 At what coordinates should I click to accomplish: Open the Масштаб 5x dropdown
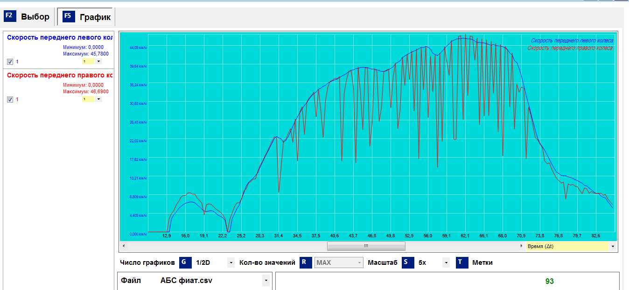click(x=446, y=262)
